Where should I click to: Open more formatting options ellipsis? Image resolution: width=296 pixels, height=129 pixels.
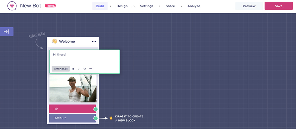click(x=90, y=69)
